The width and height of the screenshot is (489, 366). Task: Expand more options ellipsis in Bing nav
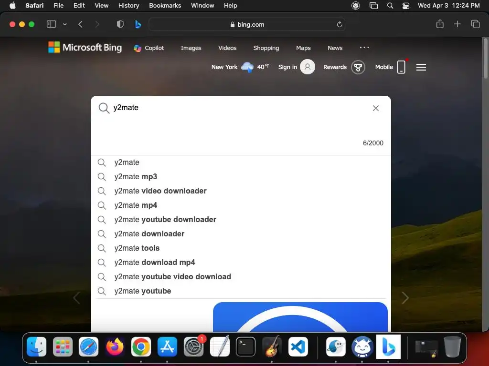[x=364, y=48]
